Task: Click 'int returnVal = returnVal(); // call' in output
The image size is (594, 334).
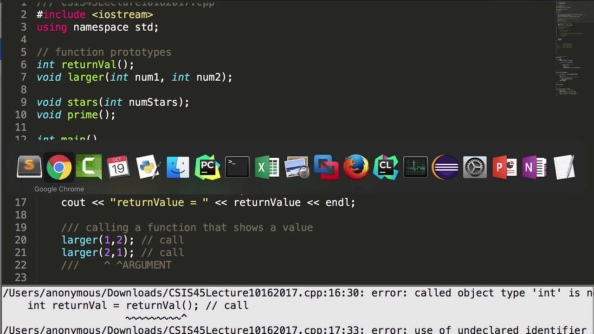Action: click(x=138, y=305)
